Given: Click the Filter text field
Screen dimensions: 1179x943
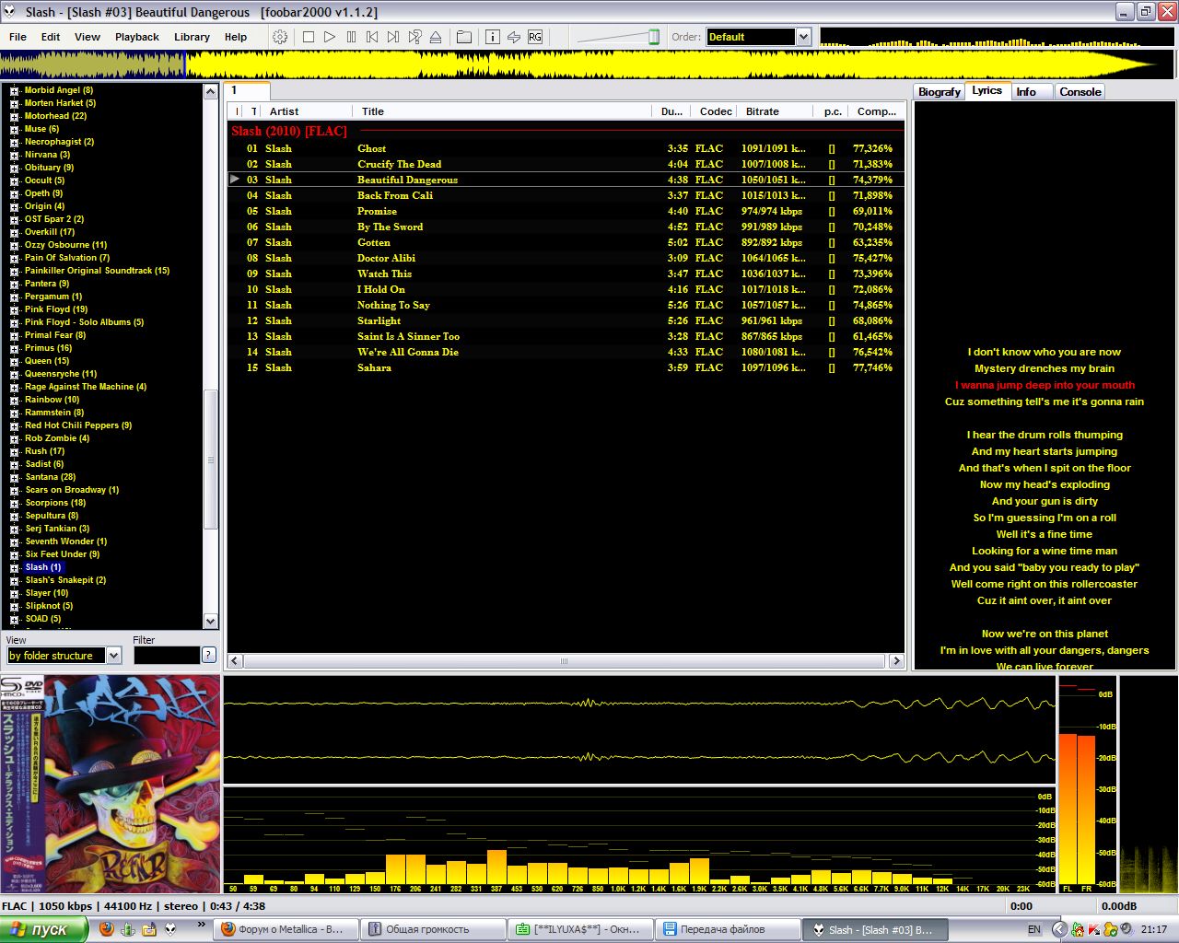Looking at the screenshot, I should [x=166, y=655].
